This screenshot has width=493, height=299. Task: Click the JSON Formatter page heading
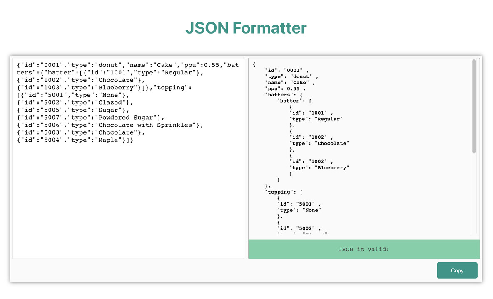pyautogui.click(x=246, y=28)
